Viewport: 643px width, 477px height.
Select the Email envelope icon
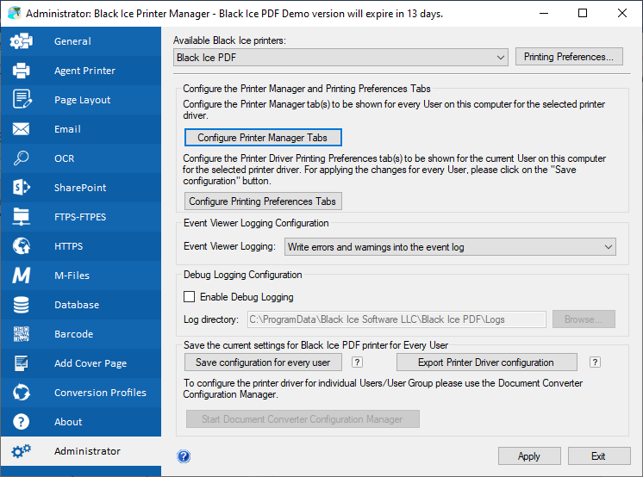point(21,129)
